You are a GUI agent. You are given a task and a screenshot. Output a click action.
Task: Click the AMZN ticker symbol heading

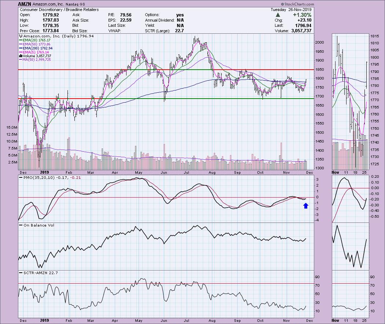pyautogui.click(x=26, y=4)
